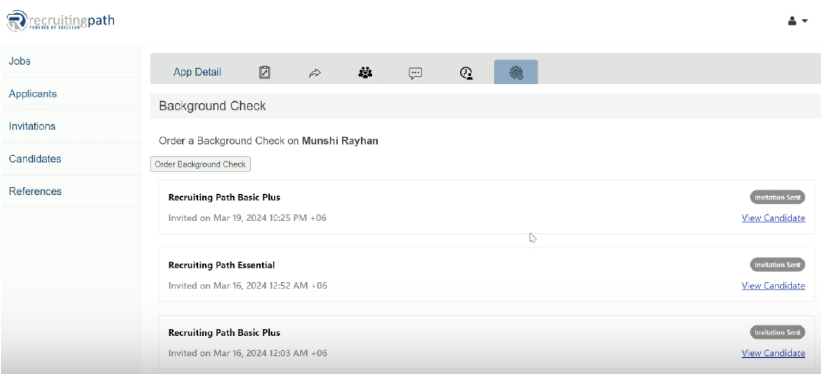The width and height of the screenshot is (821, 374).
Task: Click Recruiting Path Basic Plus title dated Mar 19
Action: tap(224, 197)
